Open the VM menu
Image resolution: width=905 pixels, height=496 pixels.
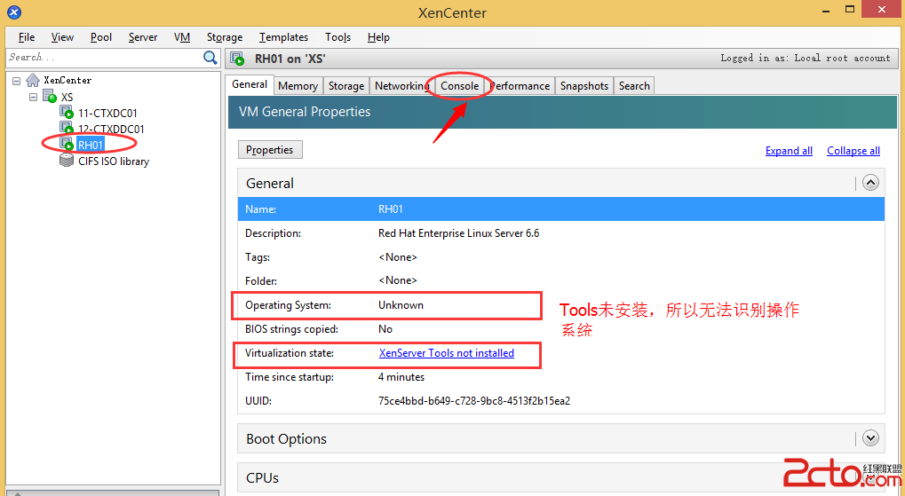[182, 37]
